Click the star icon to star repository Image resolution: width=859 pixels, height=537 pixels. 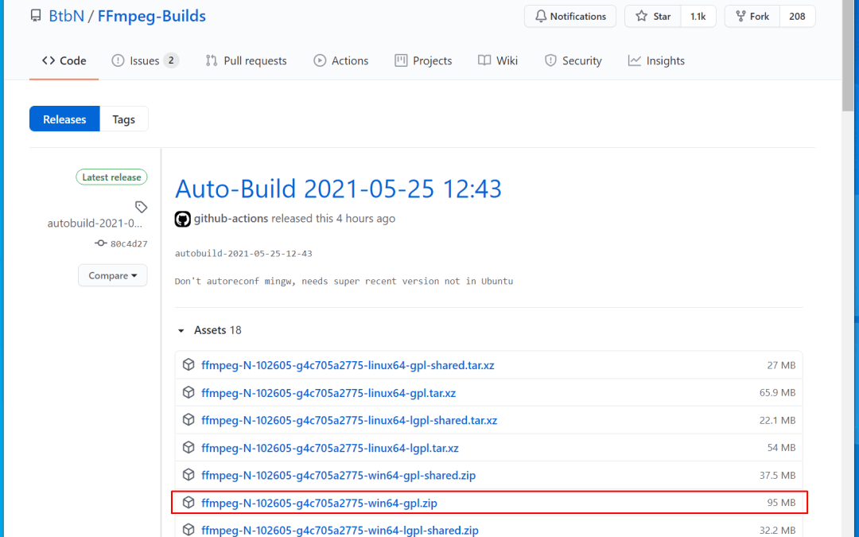click(x=641, y=16)
